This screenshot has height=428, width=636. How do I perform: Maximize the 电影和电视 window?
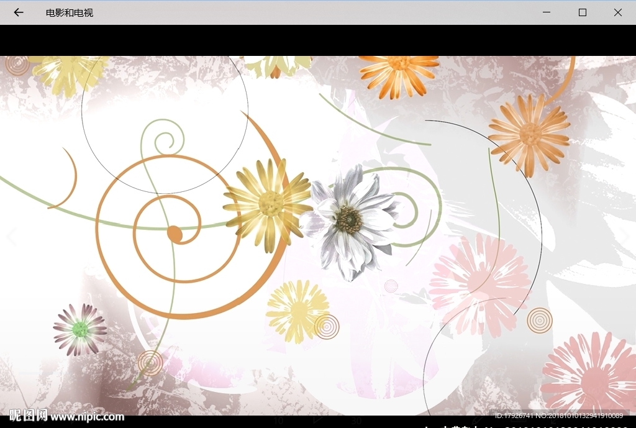pos(582,12)
